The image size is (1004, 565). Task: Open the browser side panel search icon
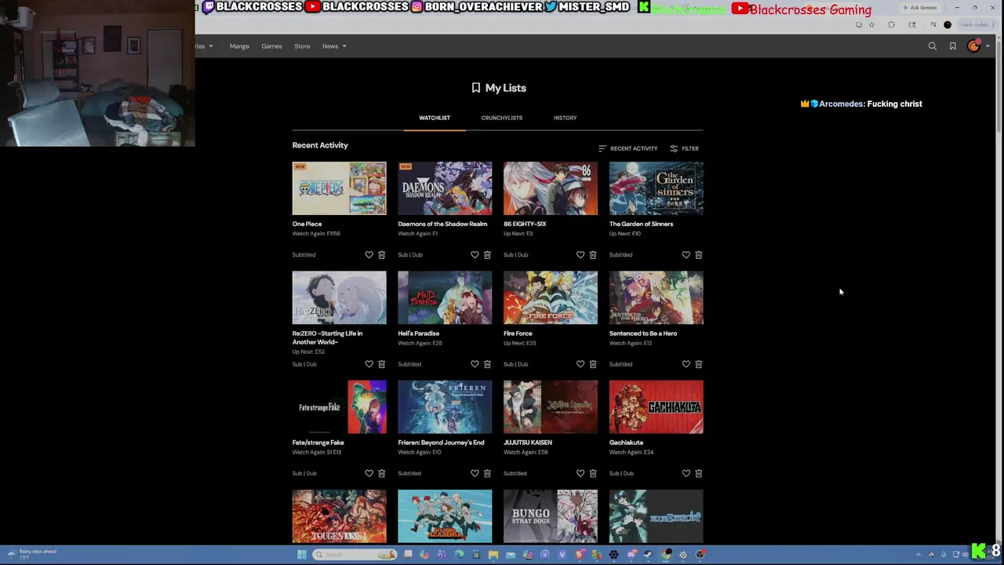coord(912,25)
